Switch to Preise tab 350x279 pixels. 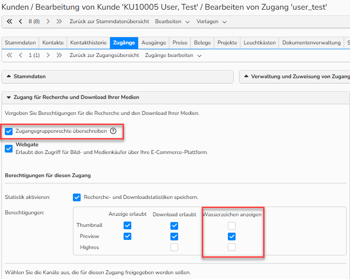[x=180, y=42]
